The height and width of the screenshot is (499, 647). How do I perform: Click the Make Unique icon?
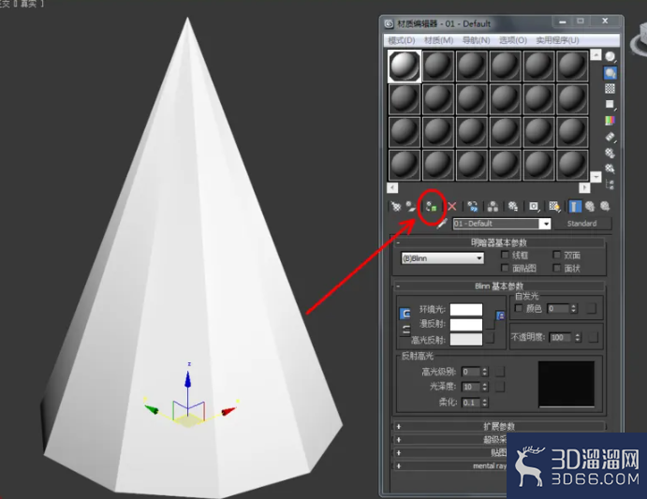tap(493, 206)
